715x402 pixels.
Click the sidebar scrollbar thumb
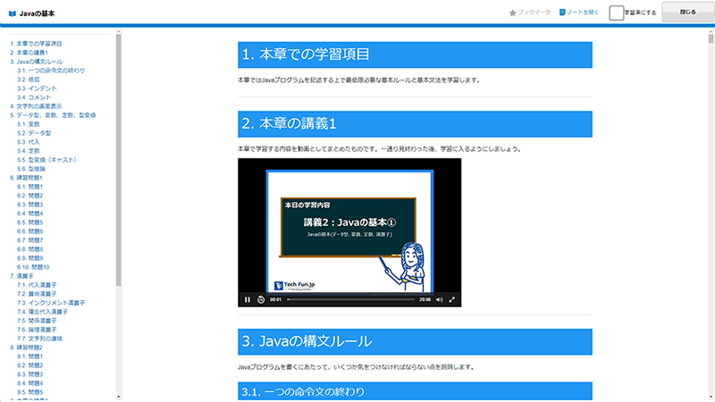(119, 161)
